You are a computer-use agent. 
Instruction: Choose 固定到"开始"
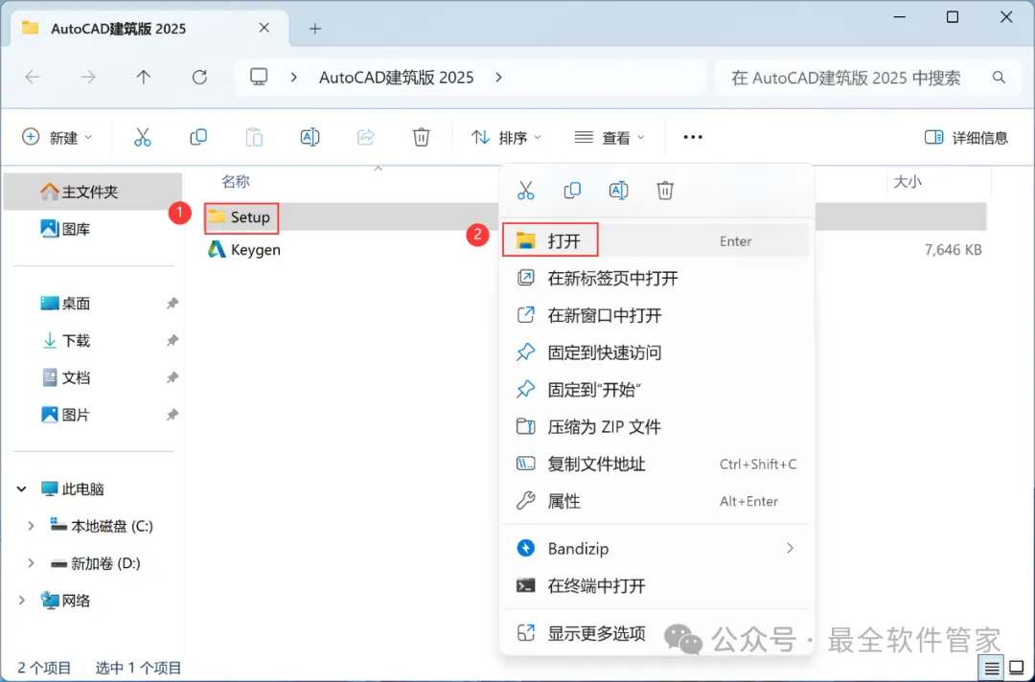tap(656, 389)
